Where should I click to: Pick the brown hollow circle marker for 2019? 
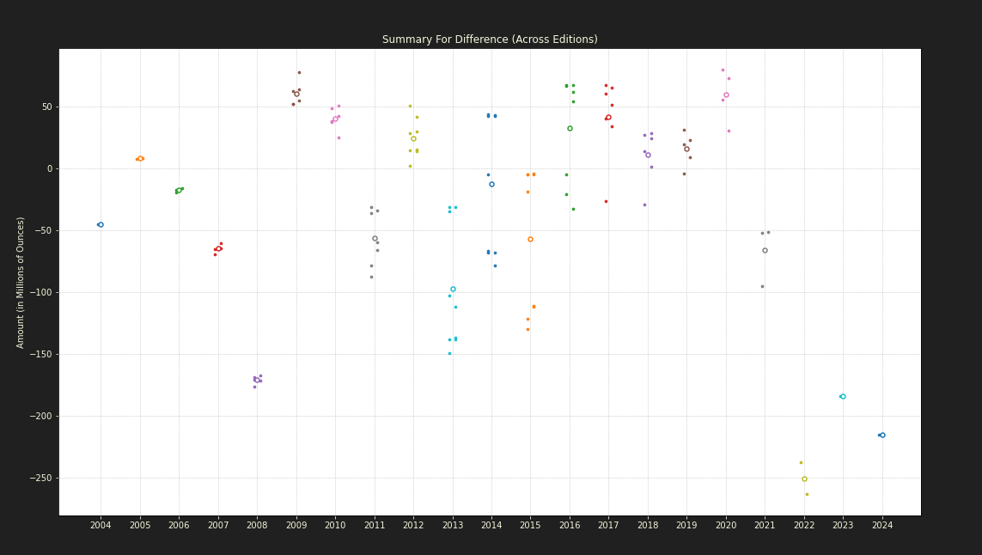click(x=687, y=149)
